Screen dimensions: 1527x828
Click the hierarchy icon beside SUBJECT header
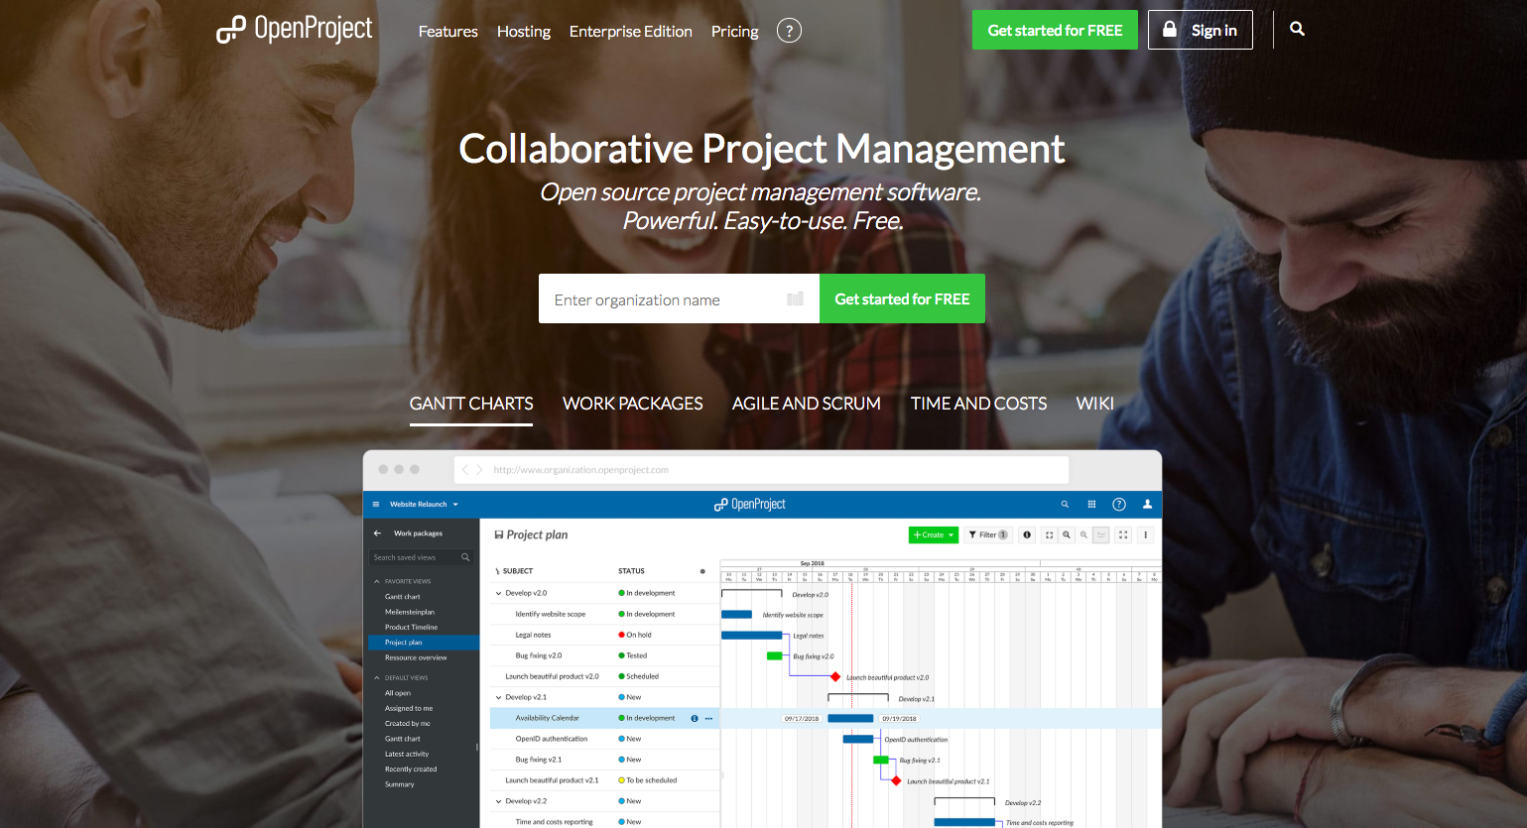click(x=497, y=571)
